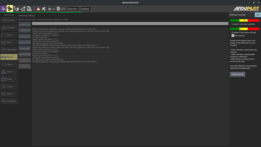The height and width of the screenshot is (147, 261).
Task: Open the Summary setup page
Action: (x=9, y=20)
